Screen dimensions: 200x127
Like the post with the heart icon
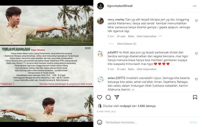(x=99, y=97)
